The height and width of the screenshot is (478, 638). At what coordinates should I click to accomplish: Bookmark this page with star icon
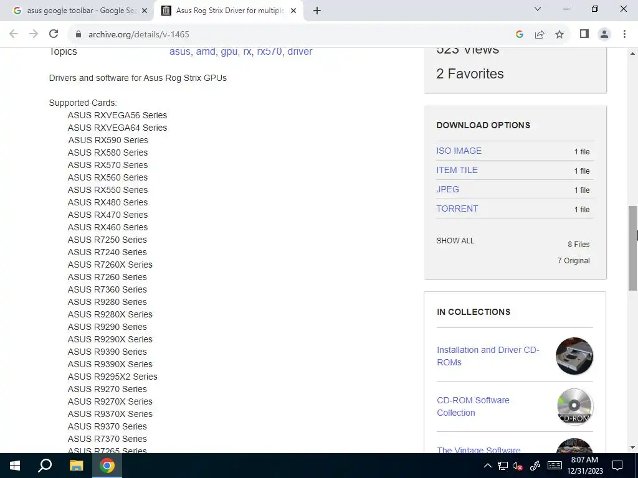click(559, 34)
